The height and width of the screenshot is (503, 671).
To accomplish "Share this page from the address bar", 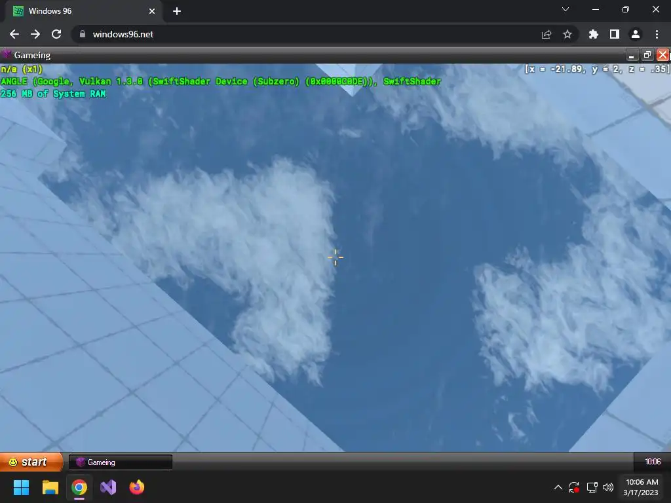I will (x=546, y=34).
